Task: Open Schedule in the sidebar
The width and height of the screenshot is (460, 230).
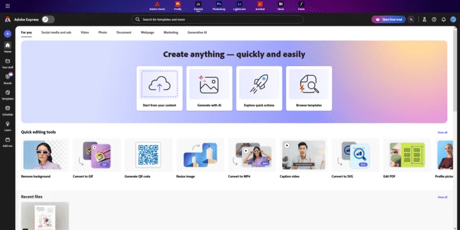Action: pyautogui.click(x=8, y=111)
